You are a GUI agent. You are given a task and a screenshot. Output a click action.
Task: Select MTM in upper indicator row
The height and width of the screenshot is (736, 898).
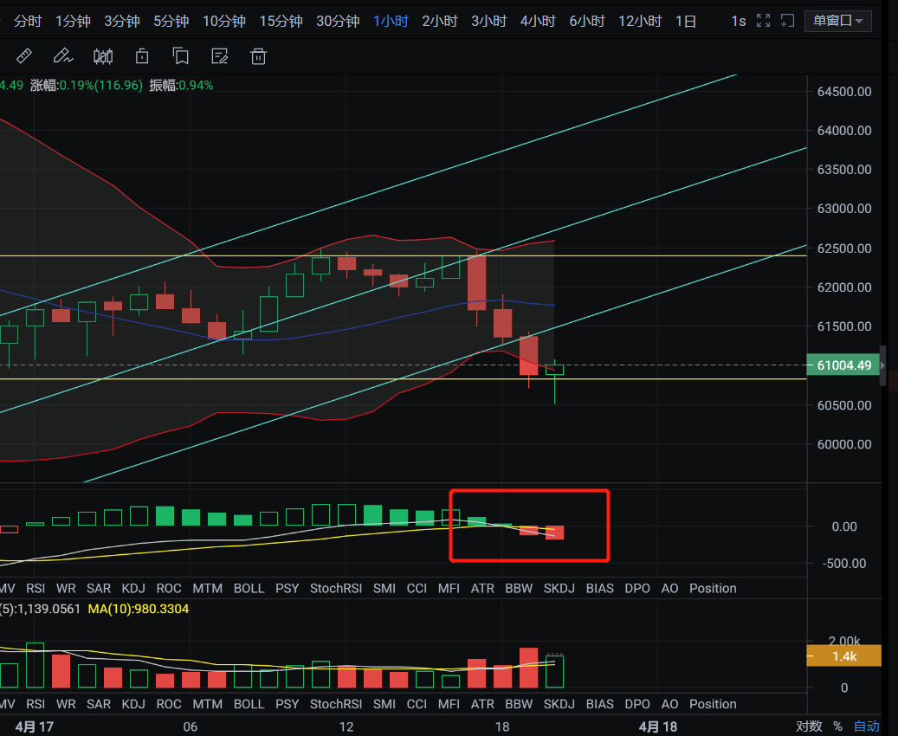(x=207, y=588)
